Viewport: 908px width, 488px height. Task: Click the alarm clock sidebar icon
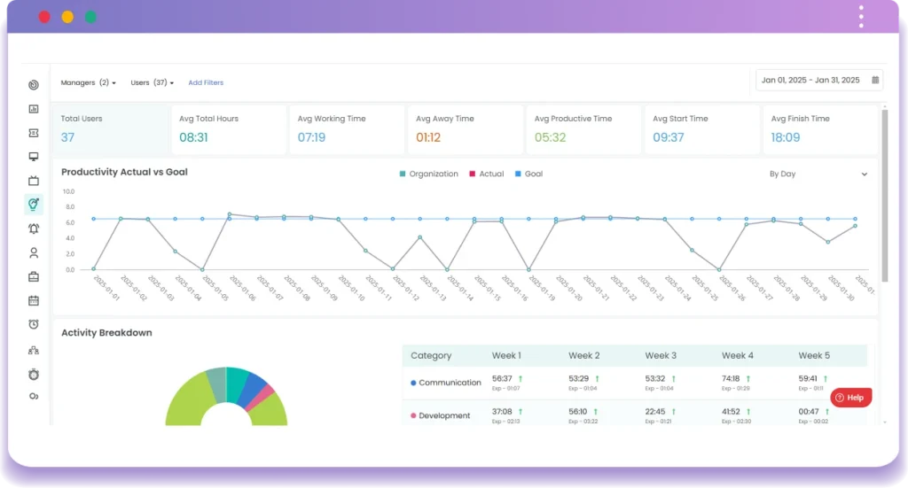click(x=34, y=324)
